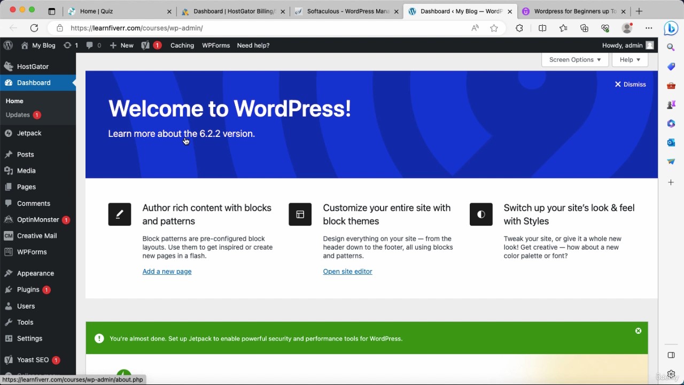Select Dashboard in the sidebar

(38, 82)
